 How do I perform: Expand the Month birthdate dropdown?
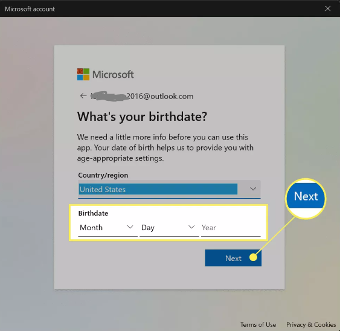pos(107,228)
